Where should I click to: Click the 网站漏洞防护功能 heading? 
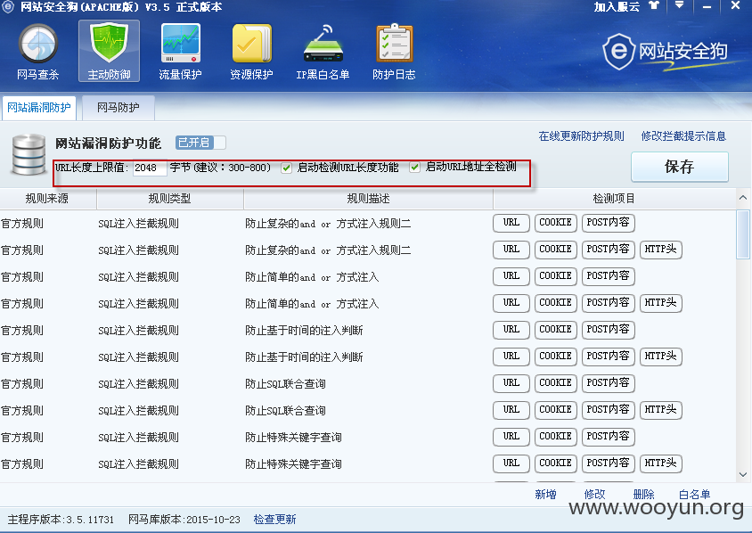click(x=108, y=143)
